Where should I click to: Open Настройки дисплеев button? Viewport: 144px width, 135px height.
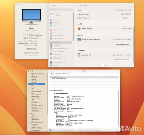123,44
